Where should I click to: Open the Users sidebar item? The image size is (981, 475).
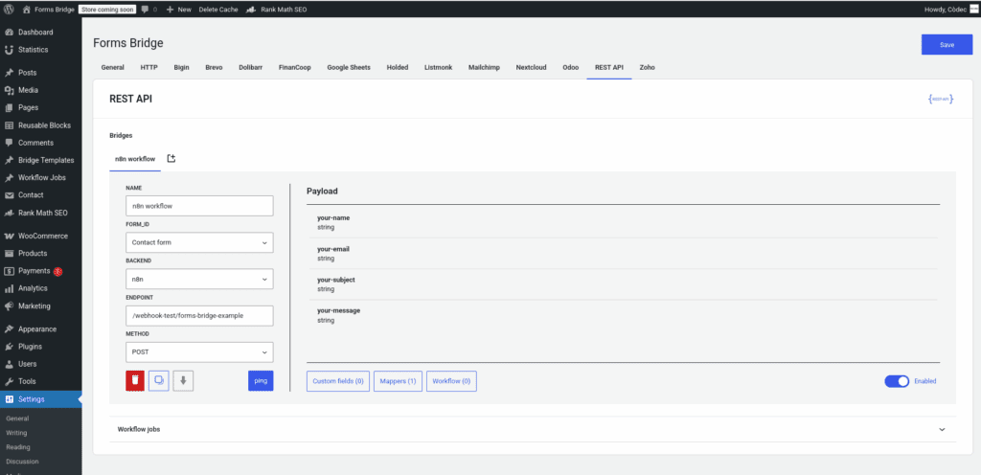point(40,364)
